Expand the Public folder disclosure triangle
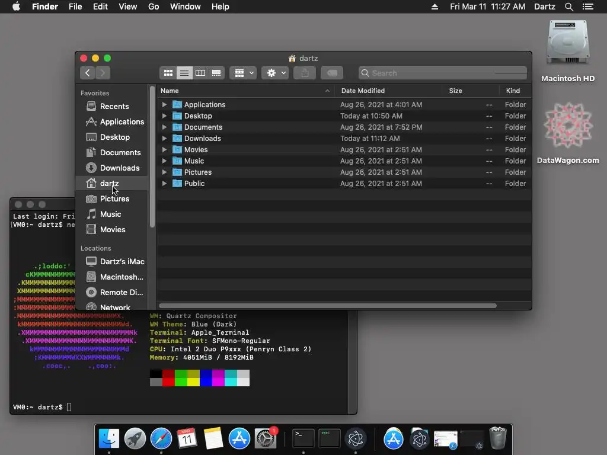 [164, 184]
